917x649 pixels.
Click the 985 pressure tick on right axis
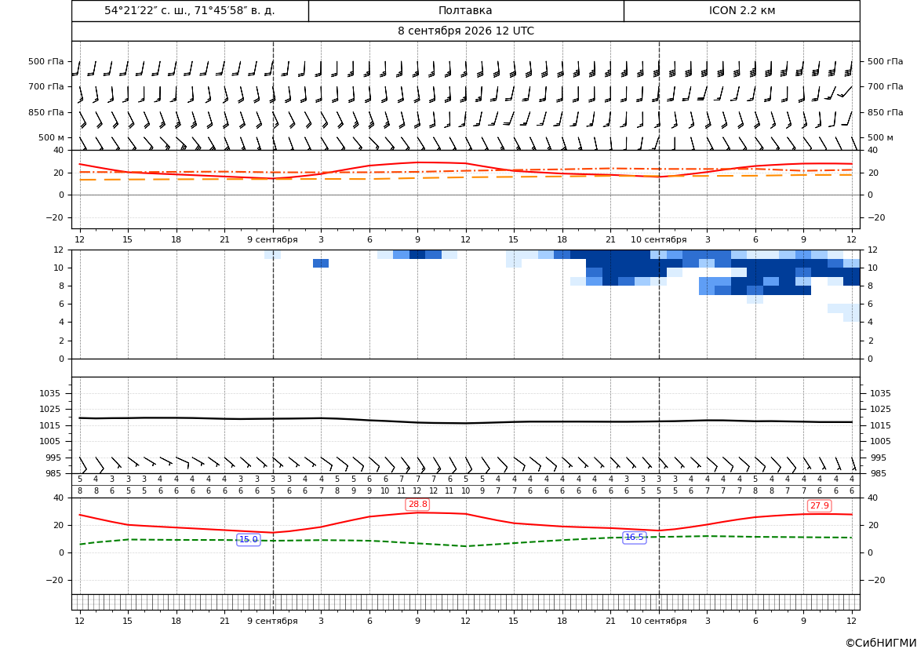pyautogui.click(x=877, y=473)
